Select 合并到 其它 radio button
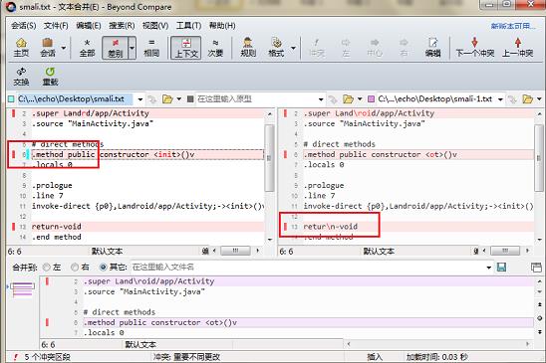 click(103, 268)
